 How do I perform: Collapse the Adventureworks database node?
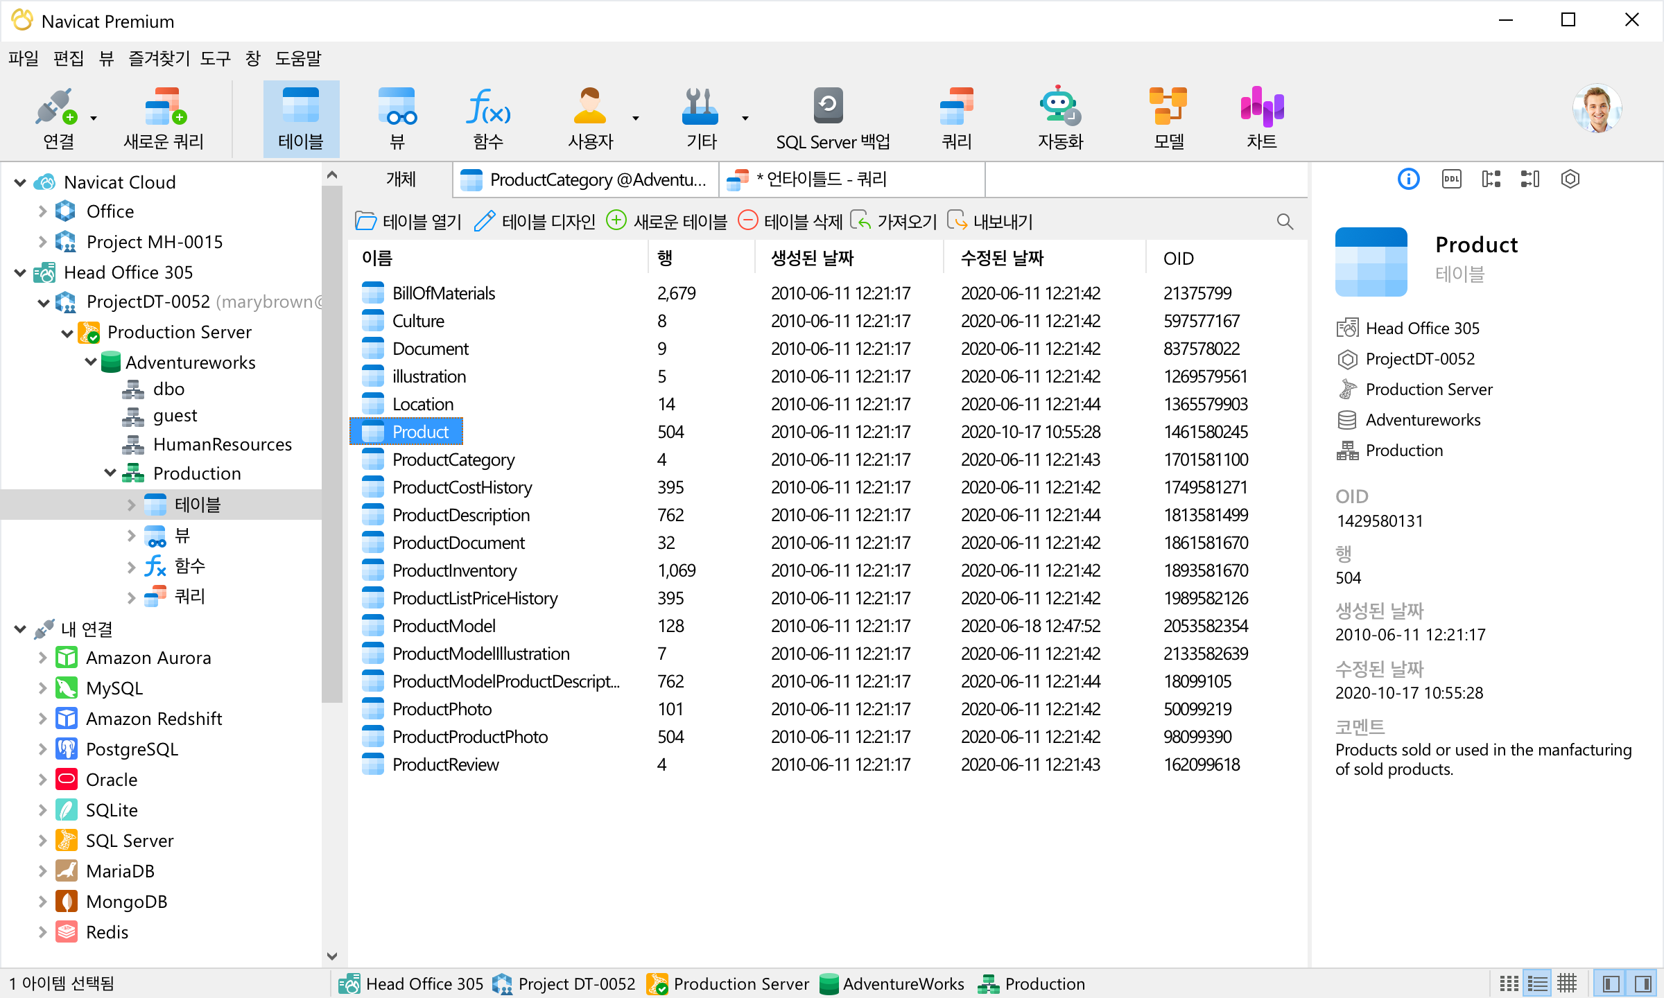pos(91,362)
